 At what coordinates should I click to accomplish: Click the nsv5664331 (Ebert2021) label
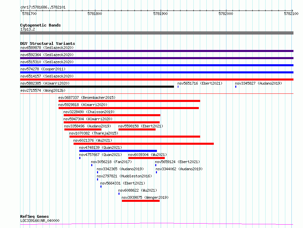coord(123,183)
